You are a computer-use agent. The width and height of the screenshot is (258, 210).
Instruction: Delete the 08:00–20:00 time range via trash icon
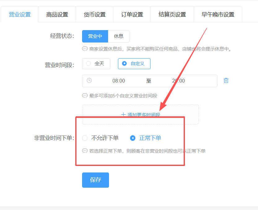[x=226, y=81]
